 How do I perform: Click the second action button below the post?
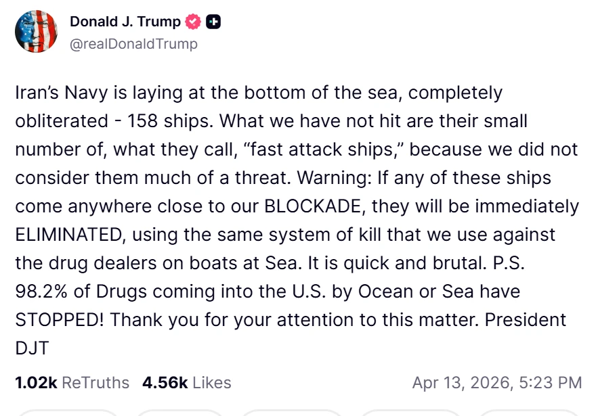pos(179,413)
